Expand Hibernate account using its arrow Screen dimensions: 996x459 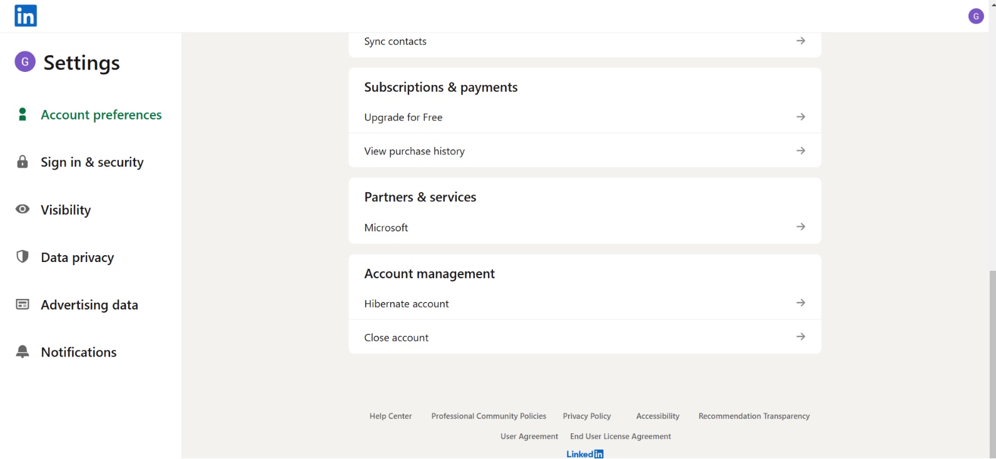click(x=800, y=303)
